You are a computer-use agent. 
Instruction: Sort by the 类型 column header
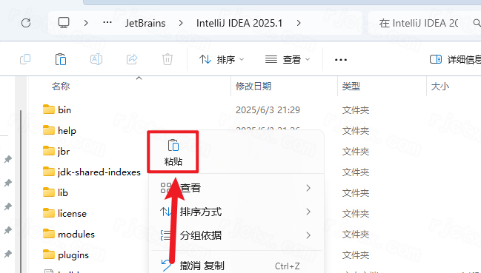pos(351,87)
